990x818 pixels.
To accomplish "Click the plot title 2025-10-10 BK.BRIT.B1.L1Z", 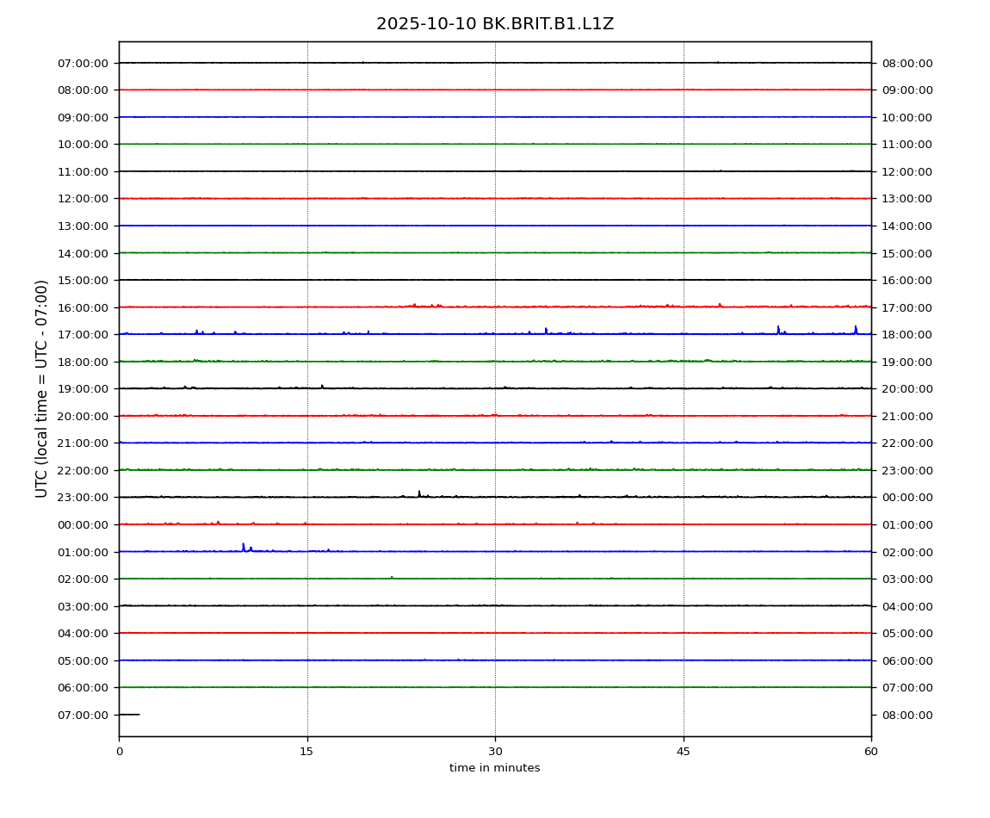I will (495, 24).
